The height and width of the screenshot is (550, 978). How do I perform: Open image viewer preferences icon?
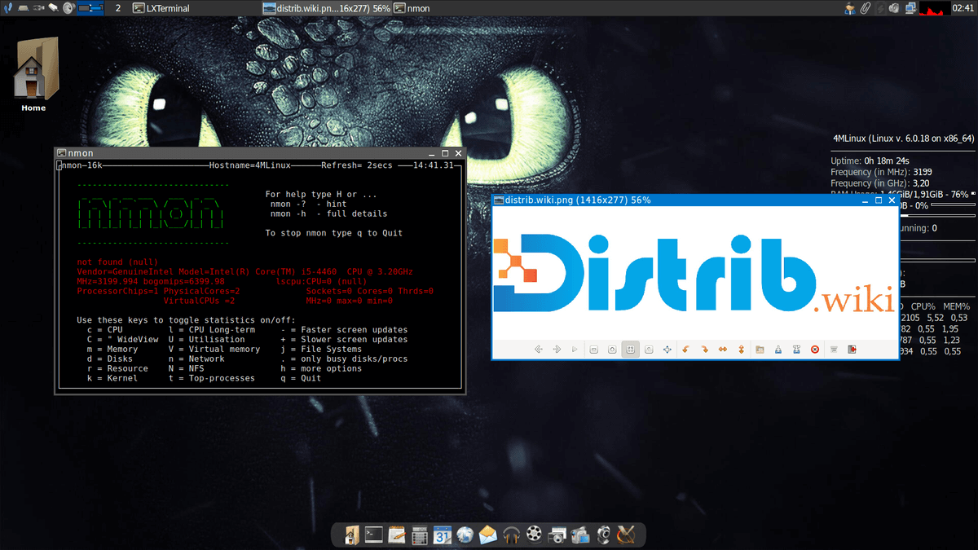834,349
